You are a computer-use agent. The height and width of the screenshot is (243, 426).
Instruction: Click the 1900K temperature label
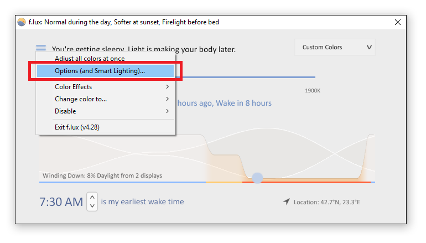point(313,91)
